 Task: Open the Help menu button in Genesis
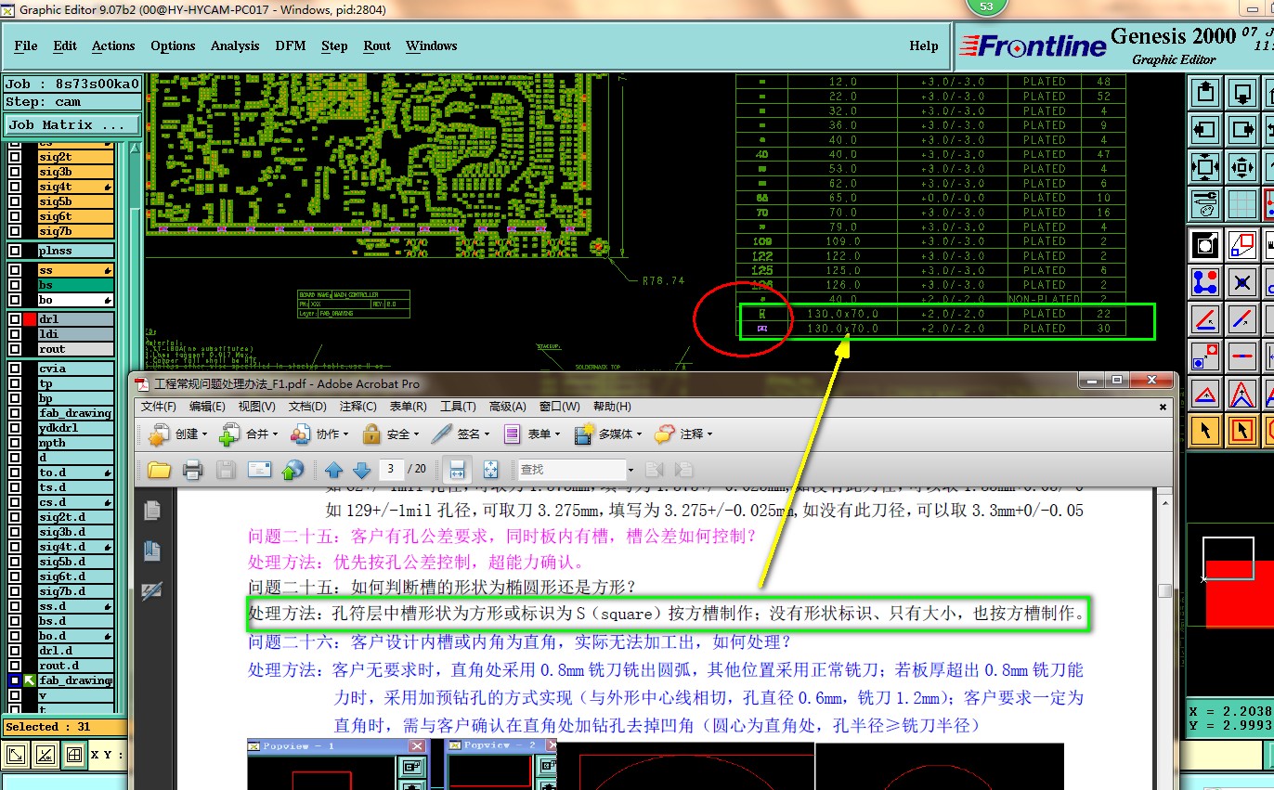pyautogui.click(x=924, y=45)
